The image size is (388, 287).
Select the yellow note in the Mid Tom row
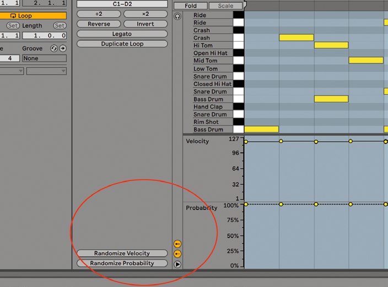click(366, 60)
